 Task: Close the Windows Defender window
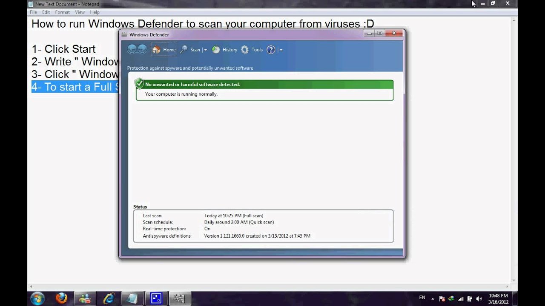coord(394,33)
